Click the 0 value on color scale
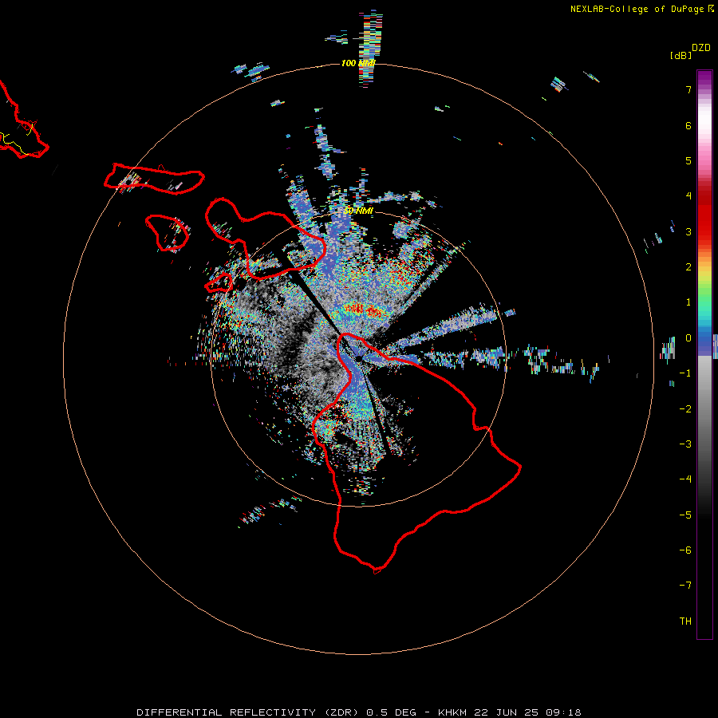Viewport: 718px width, 718px height. point(688,338)
